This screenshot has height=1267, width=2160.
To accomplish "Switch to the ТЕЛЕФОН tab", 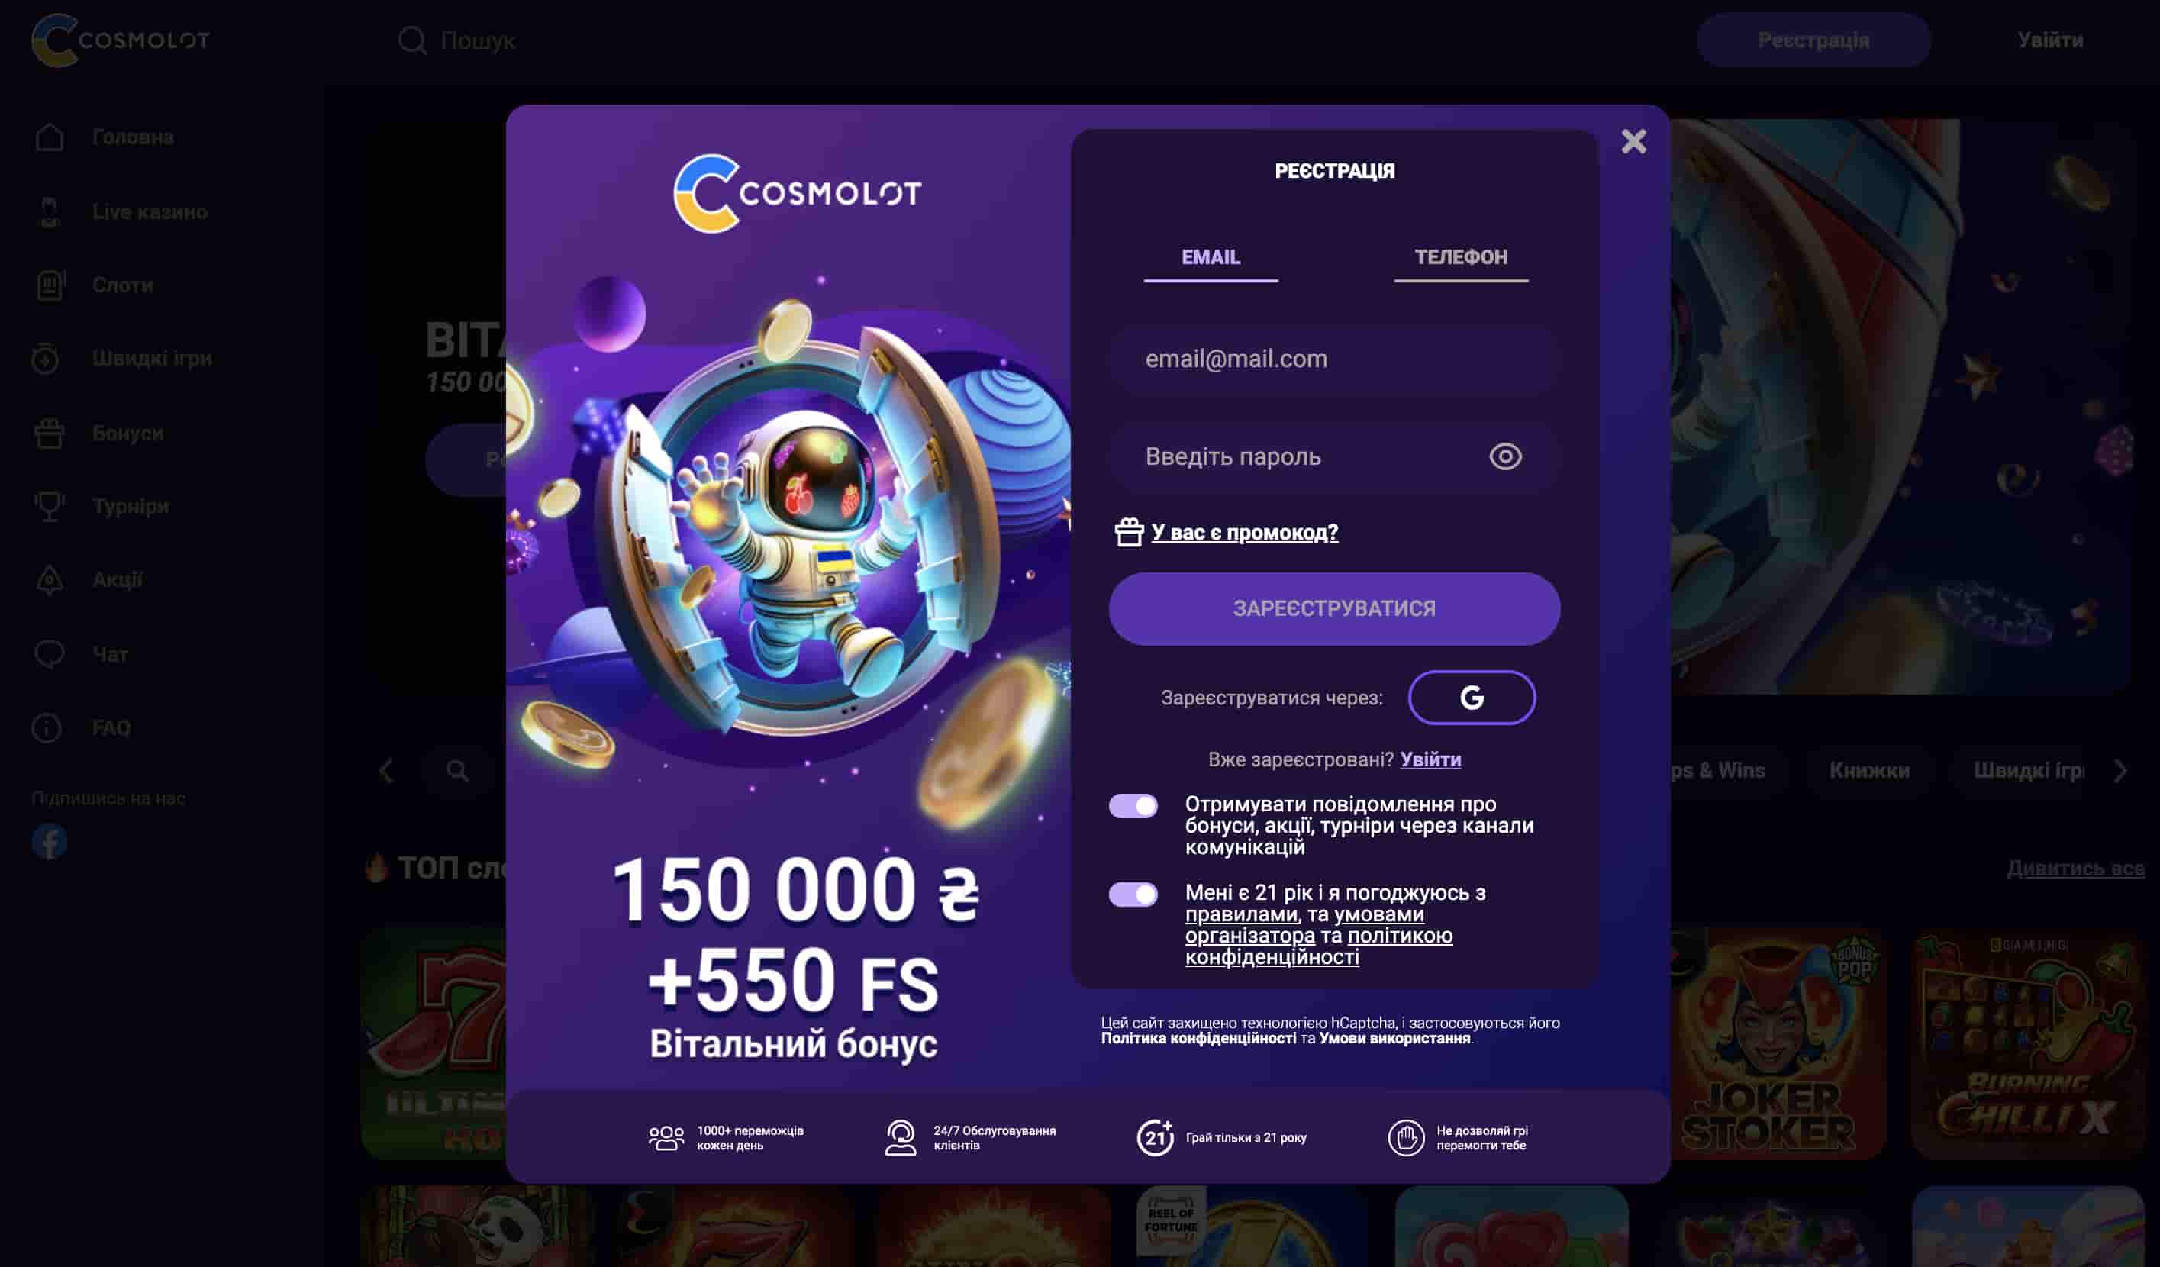I will (x=1459, y=257).
